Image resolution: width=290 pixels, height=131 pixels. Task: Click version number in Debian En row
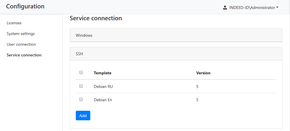point(197,100)
